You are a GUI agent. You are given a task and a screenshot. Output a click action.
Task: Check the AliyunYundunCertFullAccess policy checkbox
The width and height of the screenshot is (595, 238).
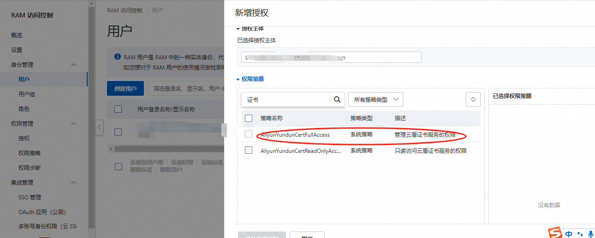tap(249, 134)
